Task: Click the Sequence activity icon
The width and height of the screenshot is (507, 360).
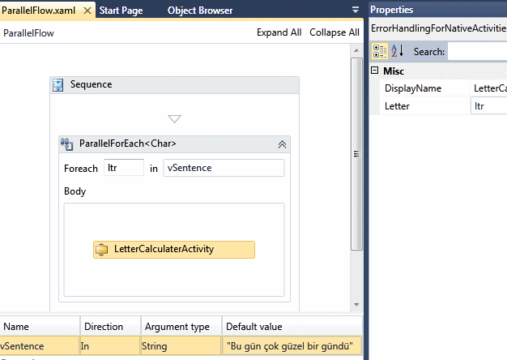Action: click(x=59, y=85)
